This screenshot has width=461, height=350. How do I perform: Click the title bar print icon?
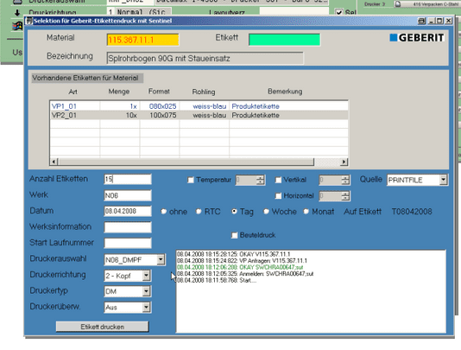click(421, 21)
